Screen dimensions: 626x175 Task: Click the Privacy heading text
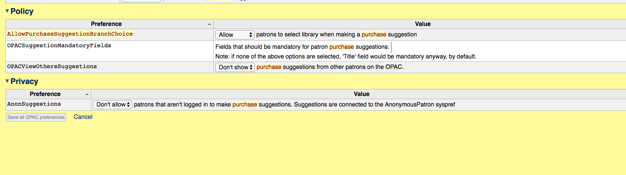click(x=24, y=81)
